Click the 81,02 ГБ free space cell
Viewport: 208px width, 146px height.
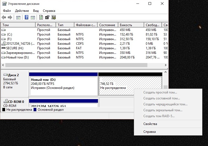151,34
